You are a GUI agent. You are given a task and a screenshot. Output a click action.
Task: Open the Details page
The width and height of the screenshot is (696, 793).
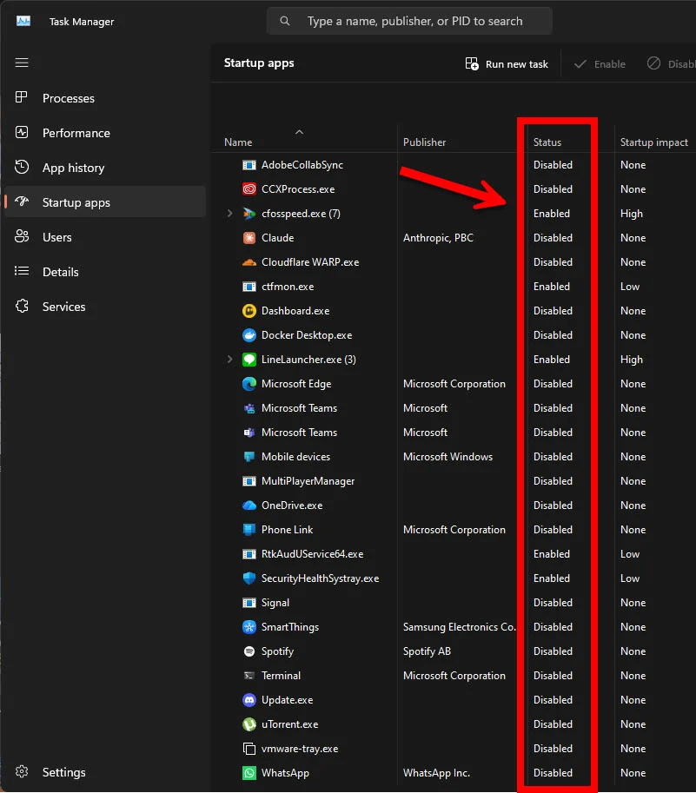pos(105,272)
